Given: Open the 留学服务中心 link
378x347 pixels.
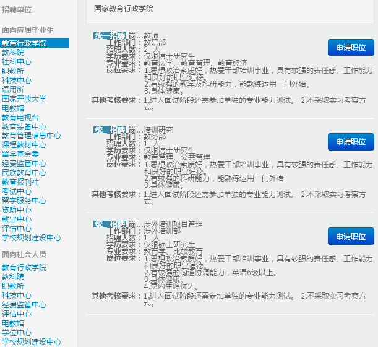Looking at the screenshot, I should coord(24,200).
